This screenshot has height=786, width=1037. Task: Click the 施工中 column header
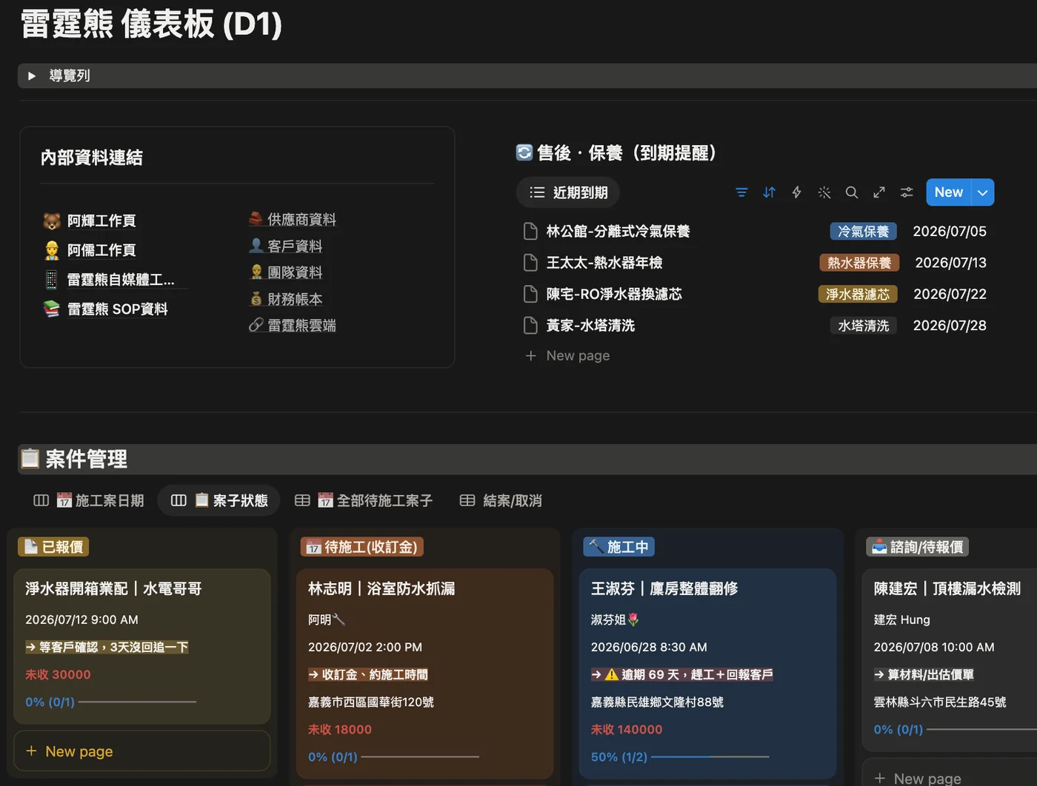pyautogui.click(x=619, y=547)
